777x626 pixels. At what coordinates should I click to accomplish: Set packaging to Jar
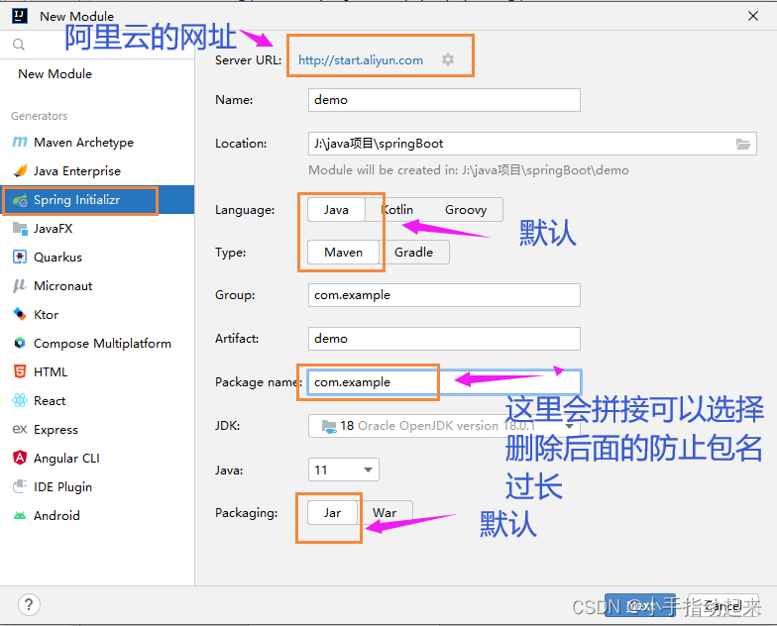332,513
